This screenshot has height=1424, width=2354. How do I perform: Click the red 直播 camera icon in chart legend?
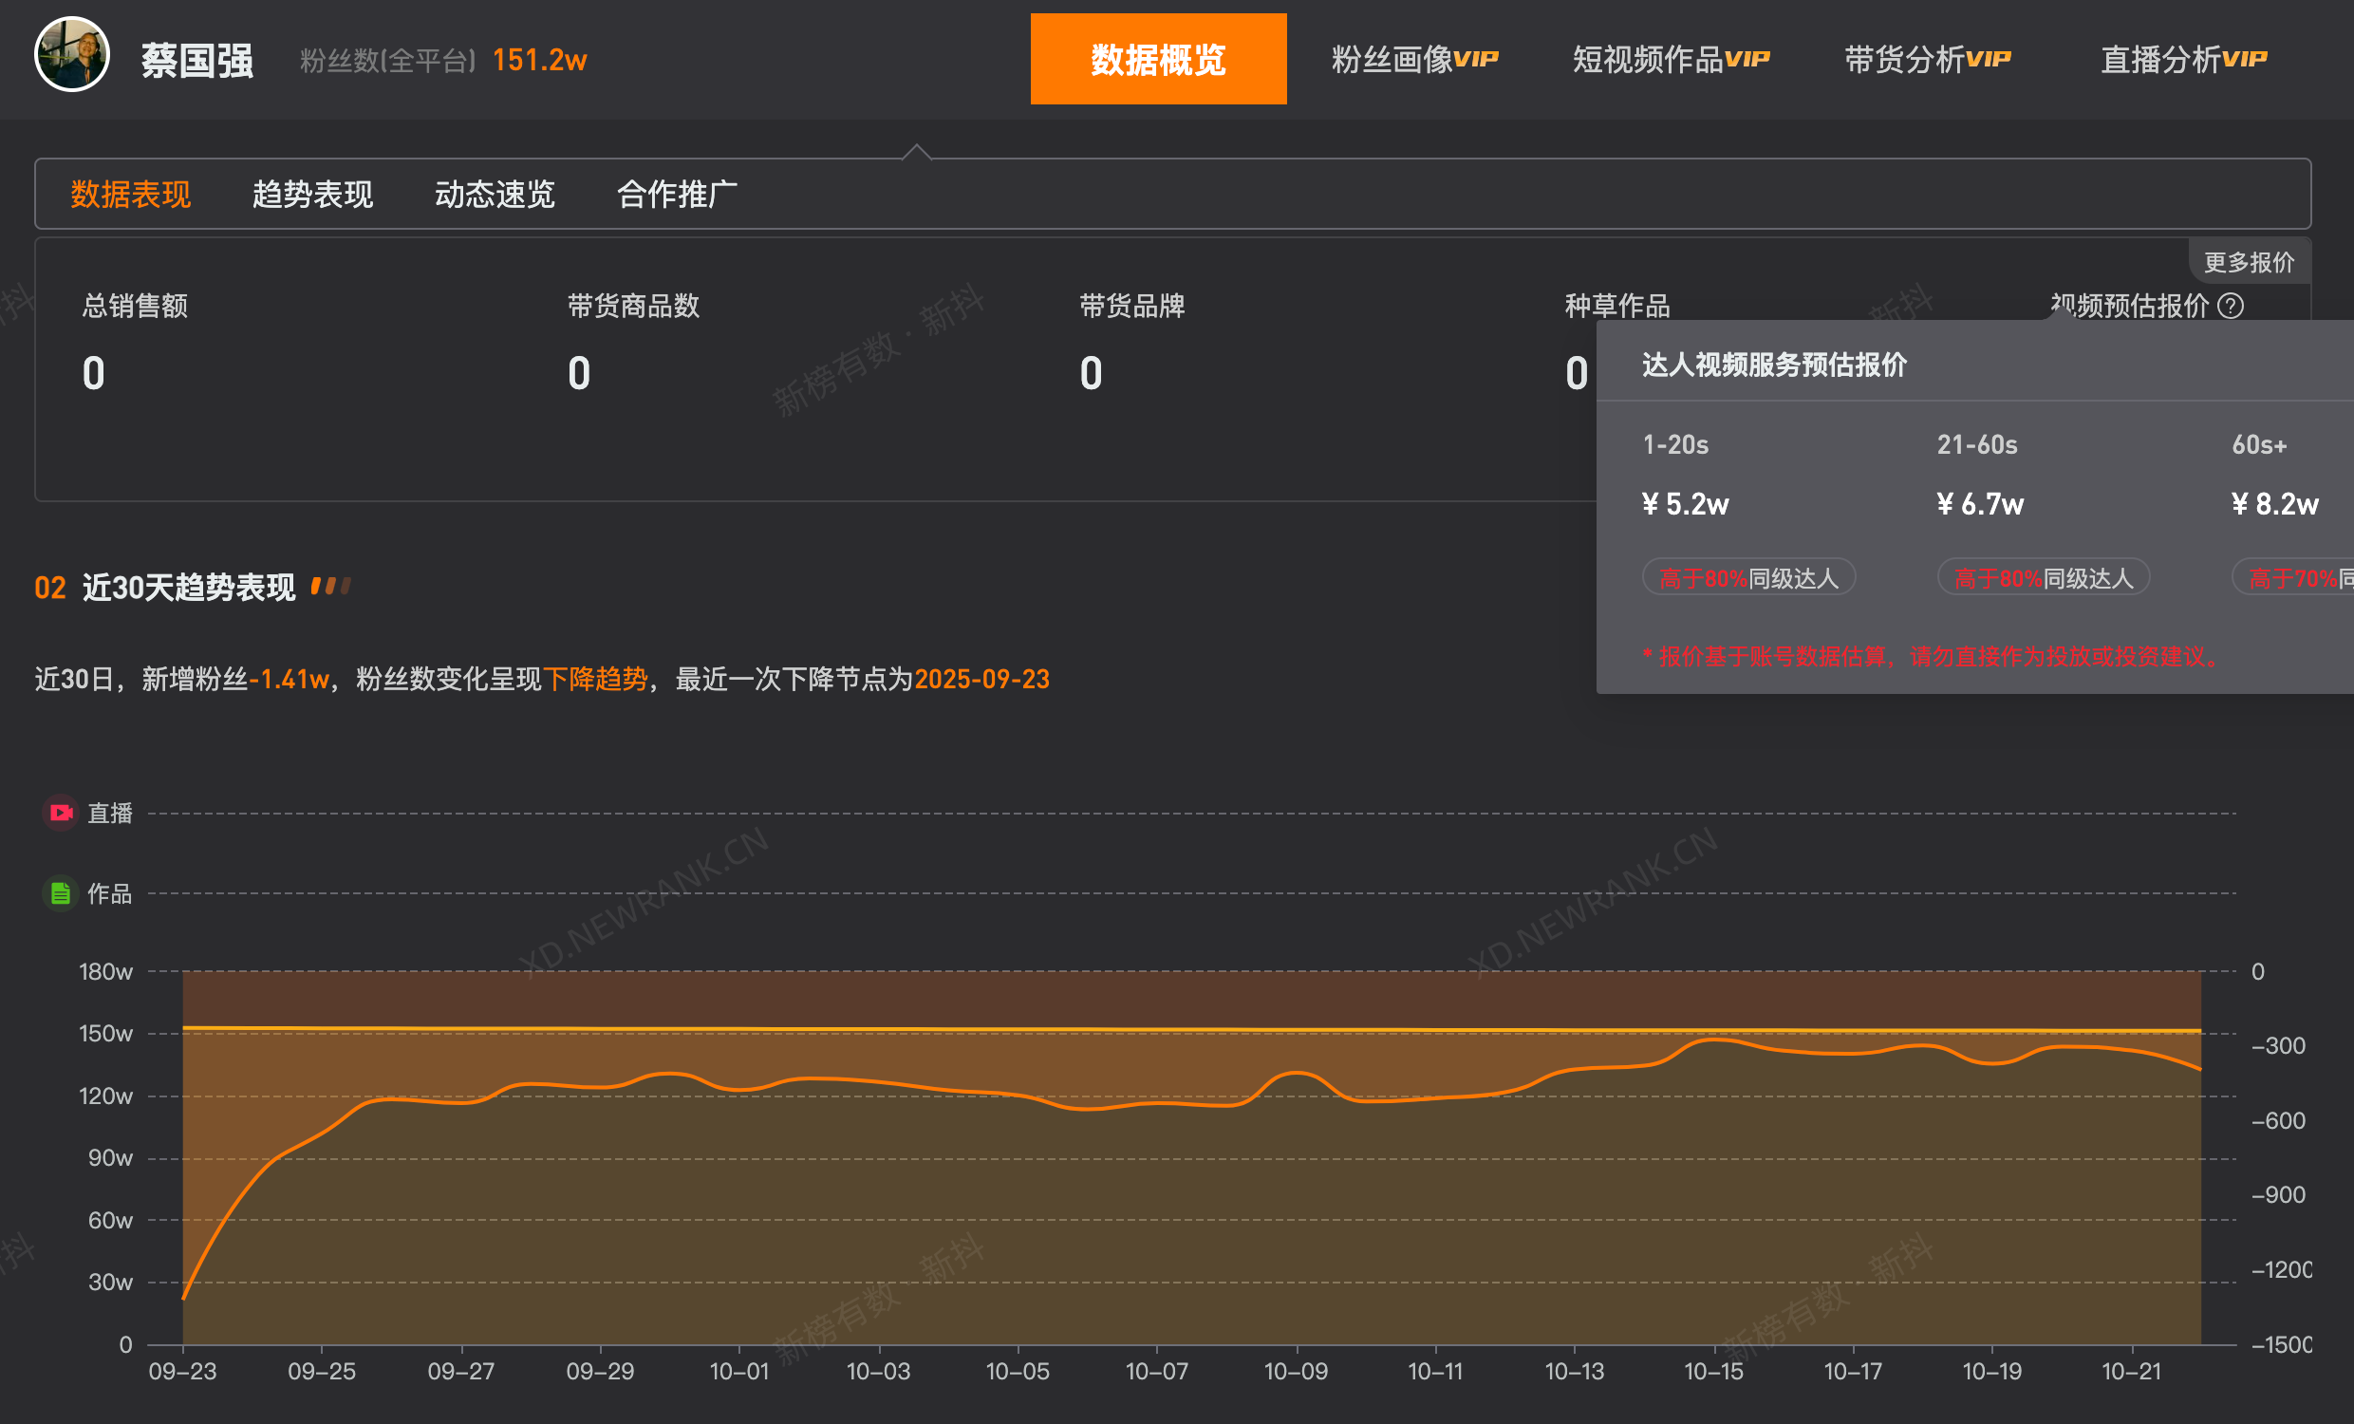point(59,812)
